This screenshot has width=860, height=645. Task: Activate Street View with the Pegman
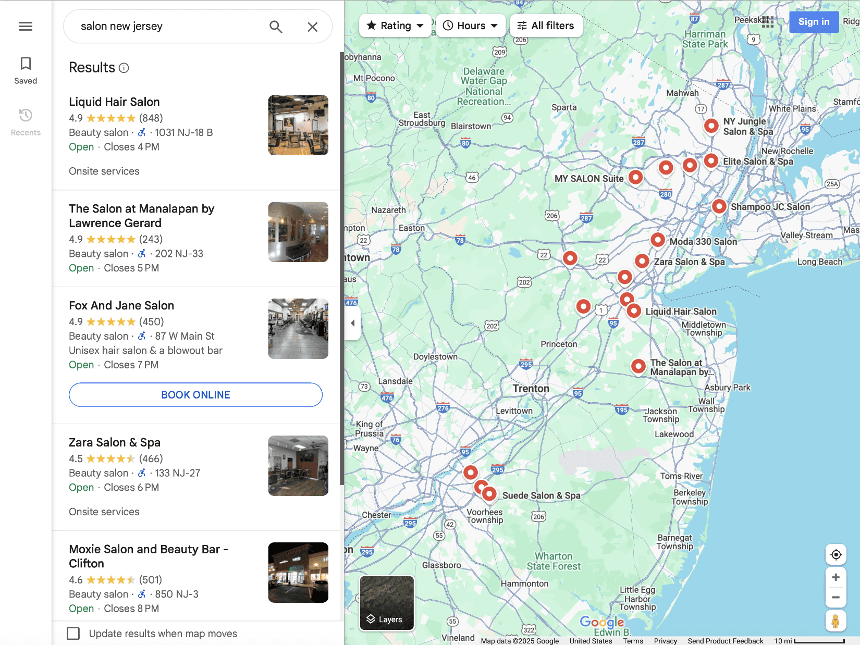[836, 621]
